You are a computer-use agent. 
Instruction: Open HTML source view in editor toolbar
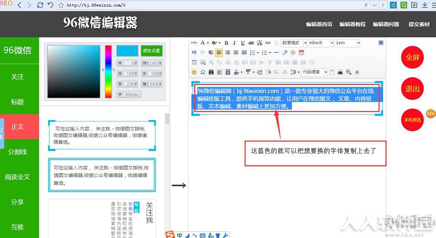(x=194, y=43)
